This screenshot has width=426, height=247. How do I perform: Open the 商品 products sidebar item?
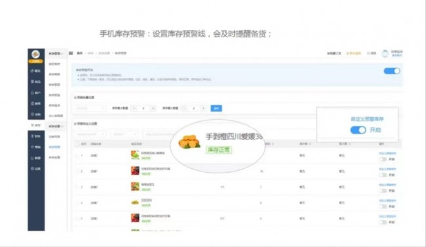(36, 82)
